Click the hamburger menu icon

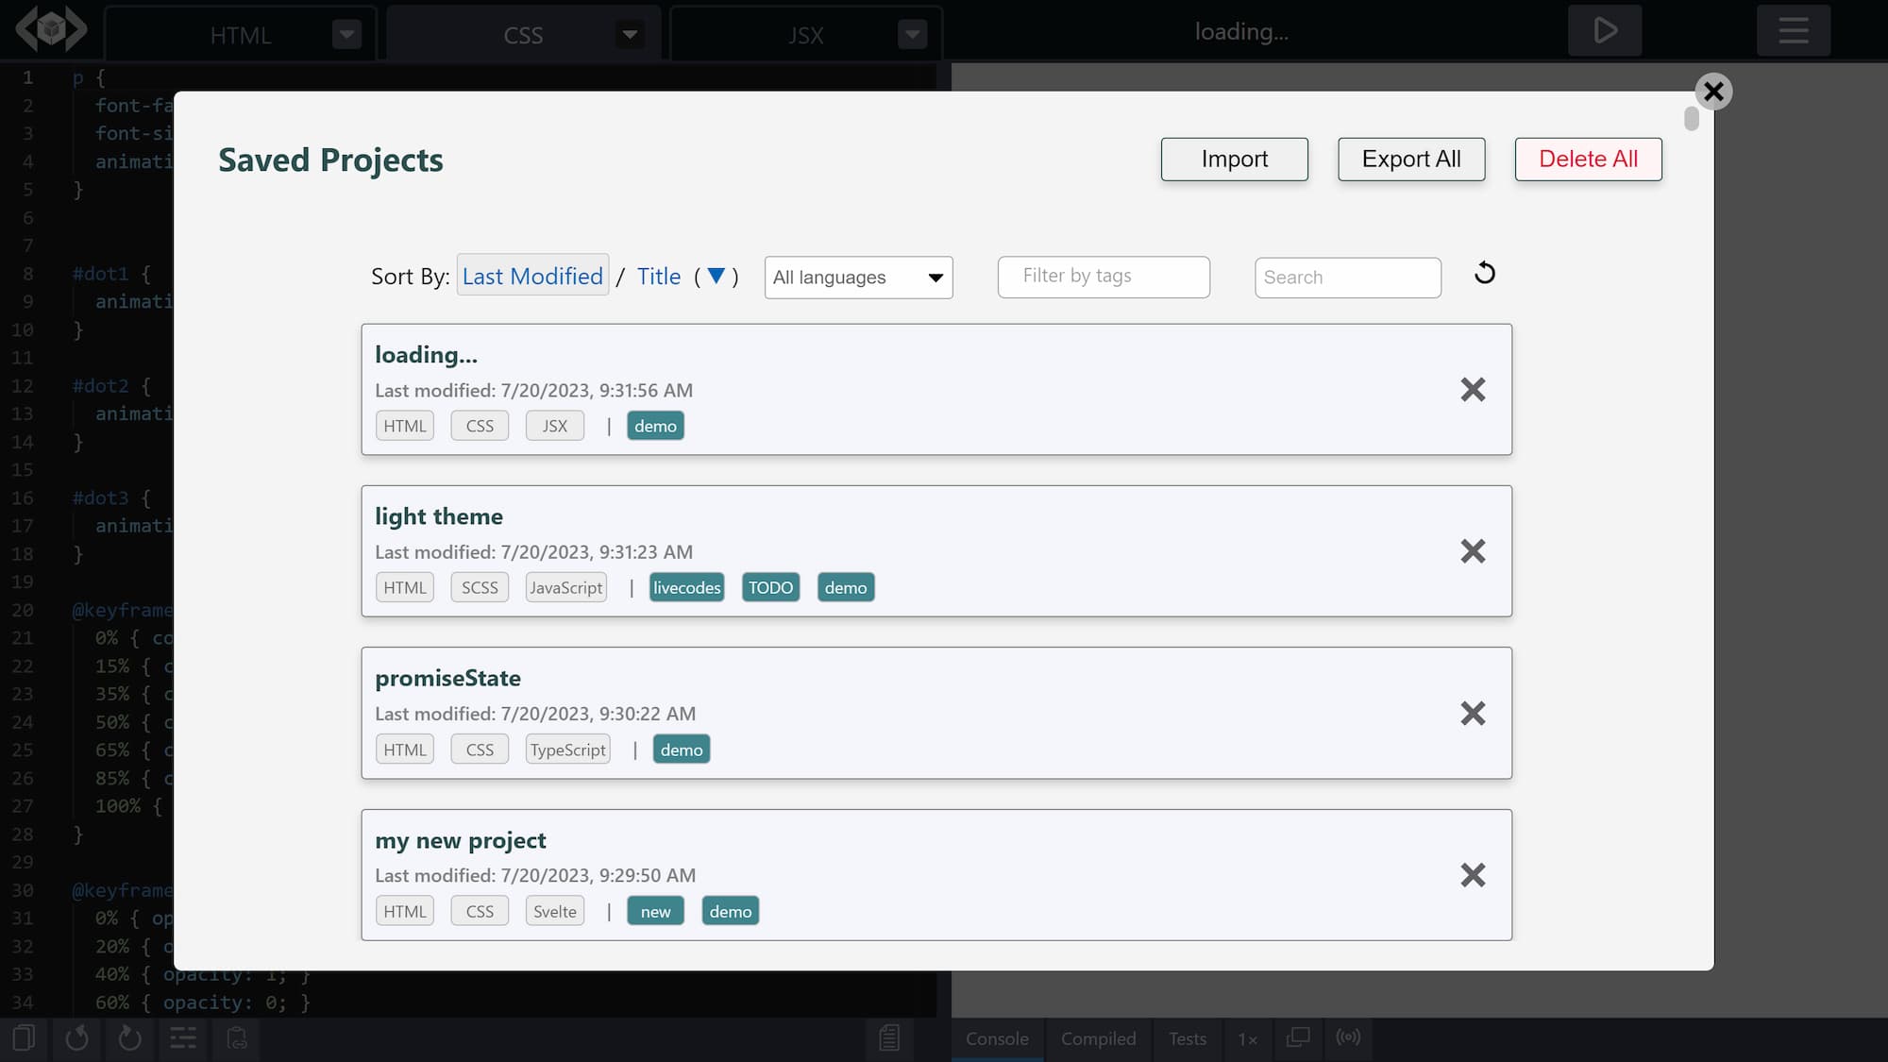click(x=1795, y=30)
